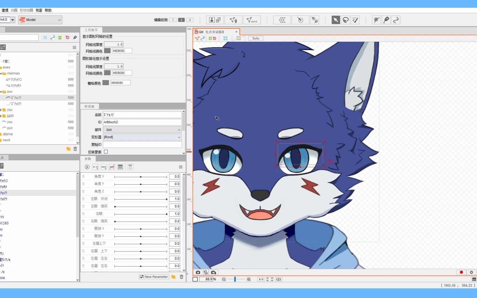Create a warp deformer
The width and height of the screenshot is (477, 298).
pos(282,20)
